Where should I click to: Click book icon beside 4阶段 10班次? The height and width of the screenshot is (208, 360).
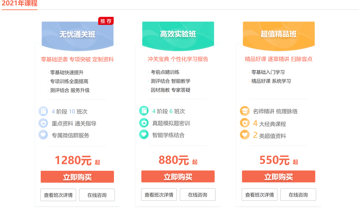click(43, 111)
